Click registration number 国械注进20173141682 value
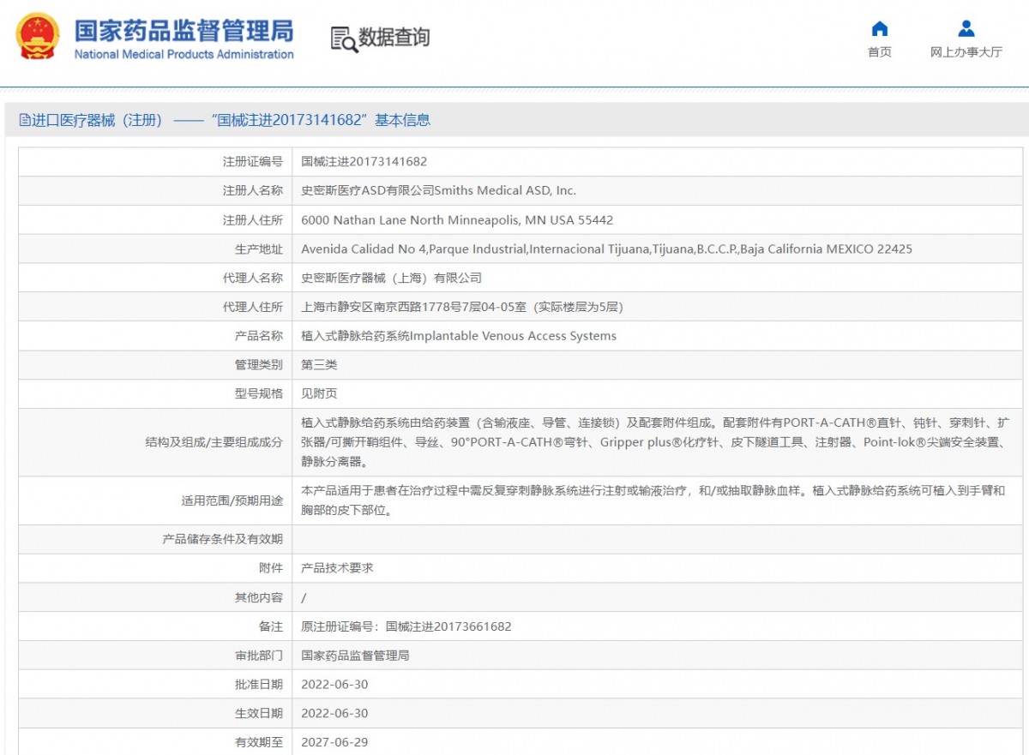The width and height of the screenshot is (1029, 755). point(364,161)
